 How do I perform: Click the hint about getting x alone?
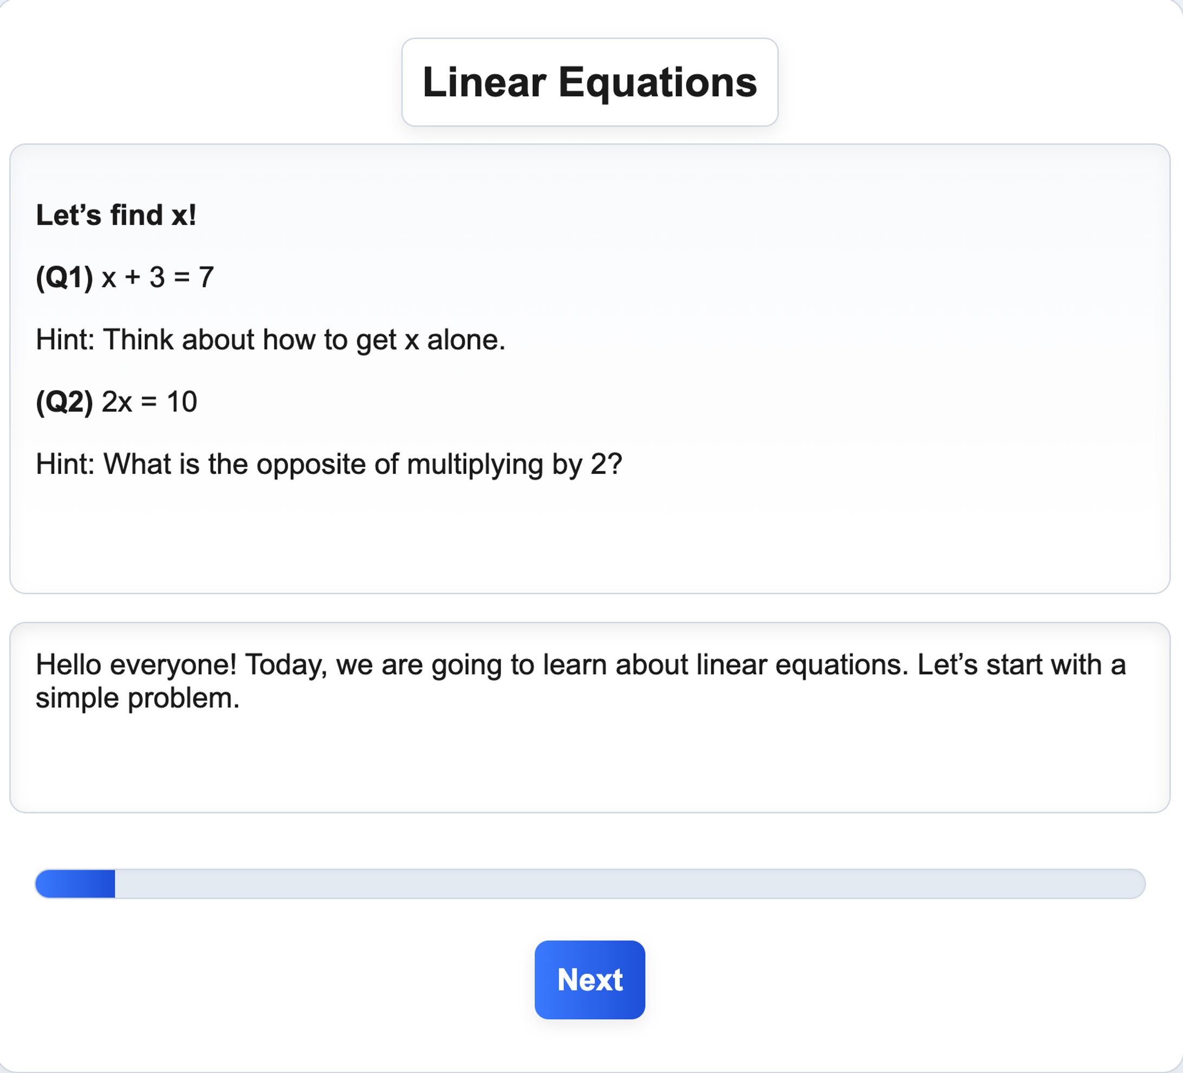tap(270, 339)
